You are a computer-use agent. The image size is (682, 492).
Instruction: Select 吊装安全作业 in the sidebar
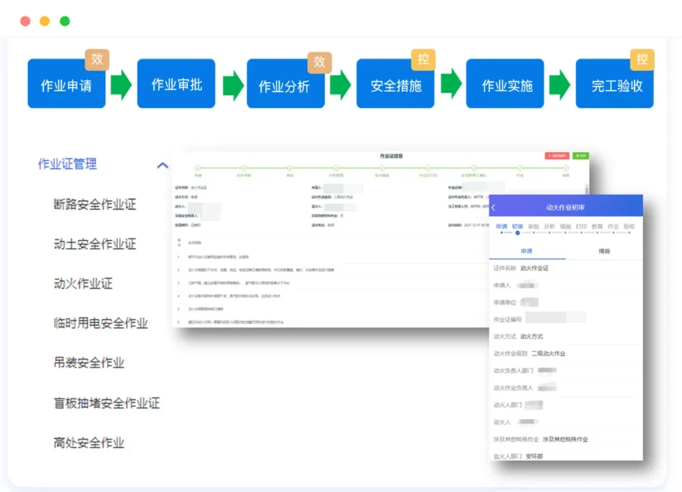click(89, 363)
